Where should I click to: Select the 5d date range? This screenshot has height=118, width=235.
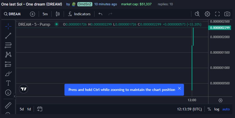click(x=22, y=109)
